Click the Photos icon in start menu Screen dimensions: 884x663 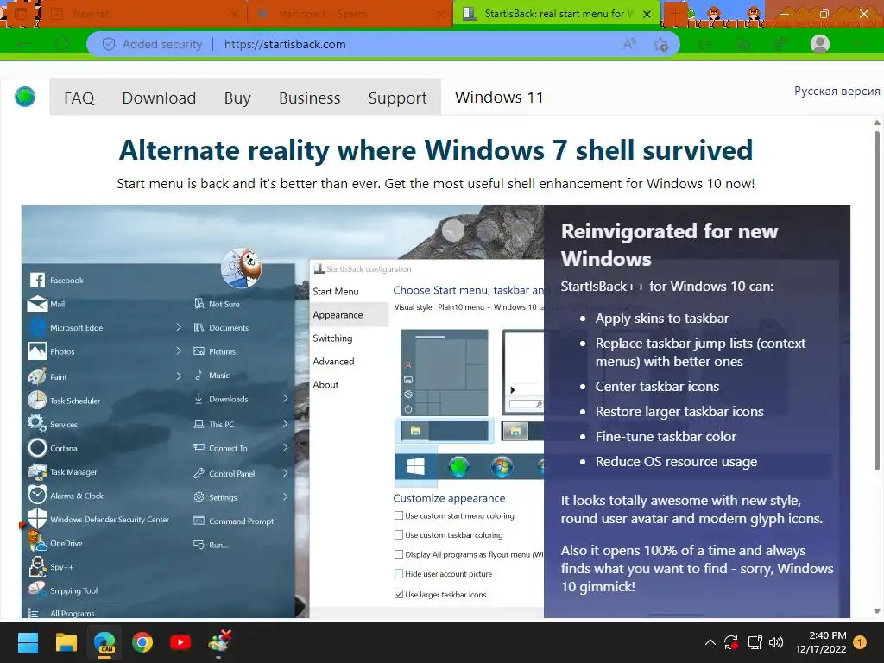(x=37, y=351)
